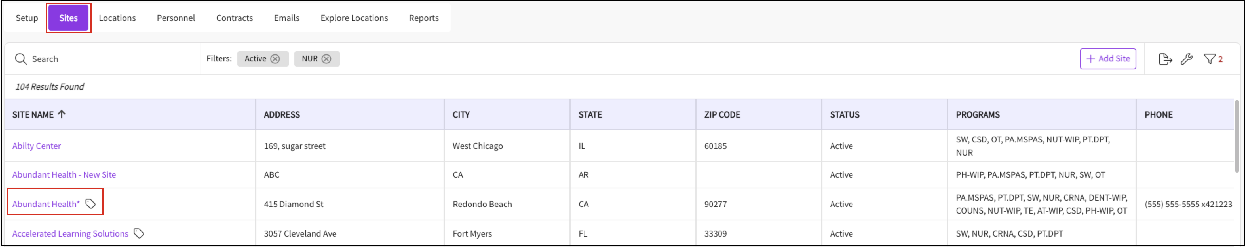Go to the Contracts tab
The height and width of the screenshot is (247, 1245).
pyautogui.click(x=234, y=18)
